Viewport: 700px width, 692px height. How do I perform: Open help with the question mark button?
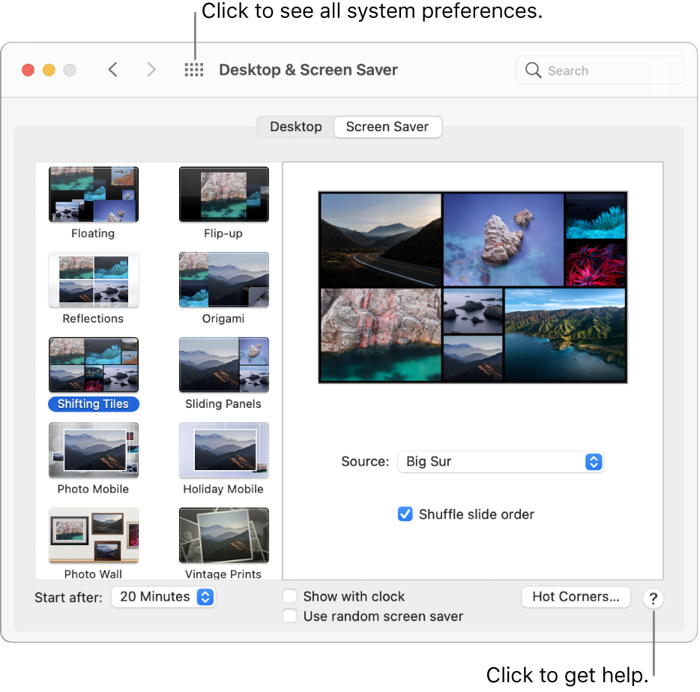coord(653,598)
